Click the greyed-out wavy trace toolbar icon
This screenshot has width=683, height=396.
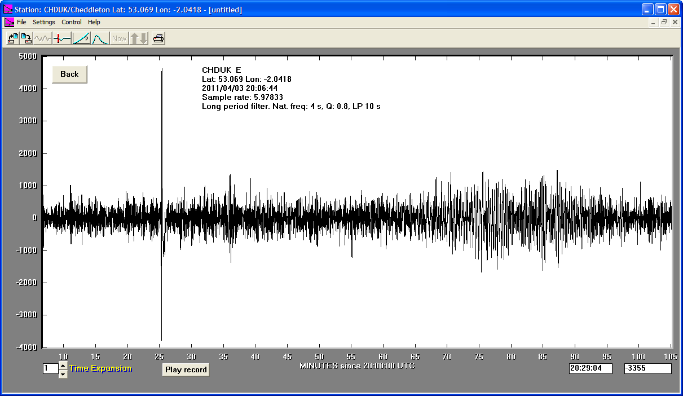[x=42, y=38]
